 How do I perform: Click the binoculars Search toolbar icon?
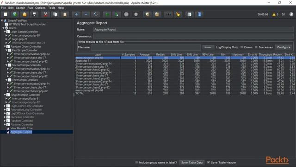pyautogui.click(x=168, y=14)
